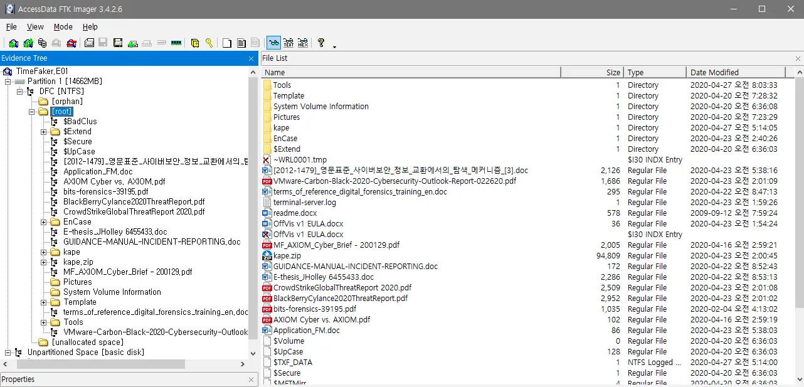Sort the File List by Type column

655,72
